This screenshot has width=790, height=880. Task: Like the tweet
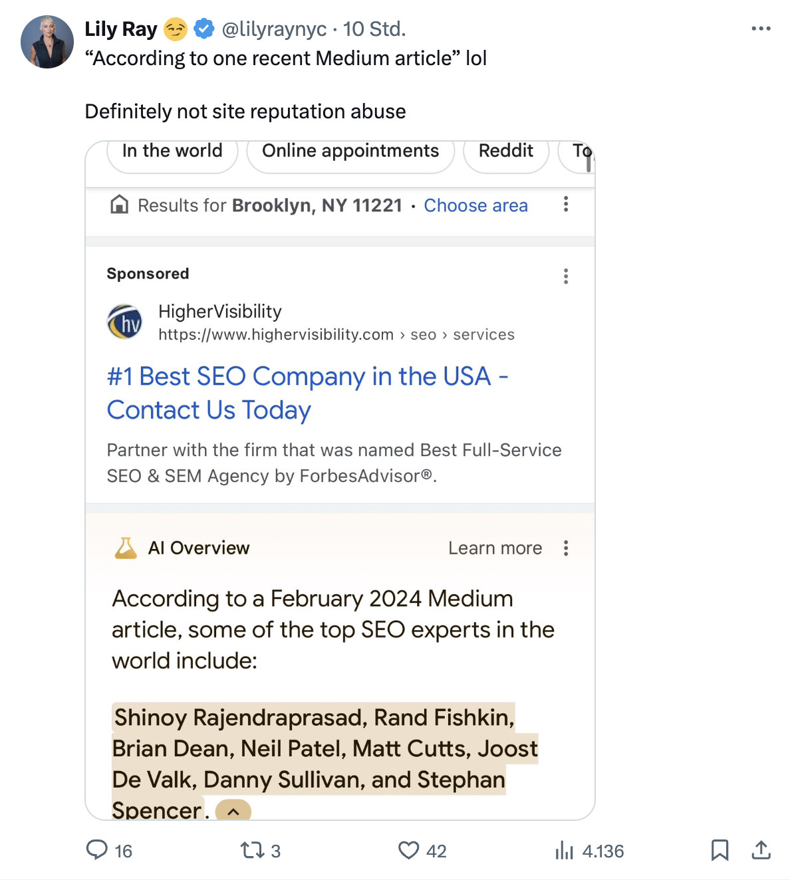408,851
